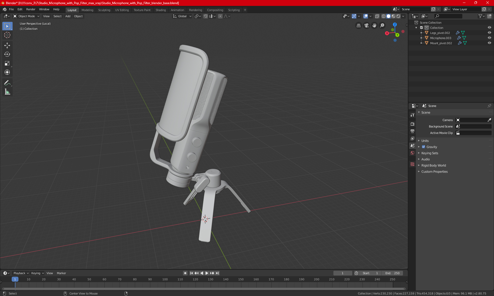Viewport: 494px width, 296px height.
Task: Click the camera view icon
Action: click(x=366, y=25)
